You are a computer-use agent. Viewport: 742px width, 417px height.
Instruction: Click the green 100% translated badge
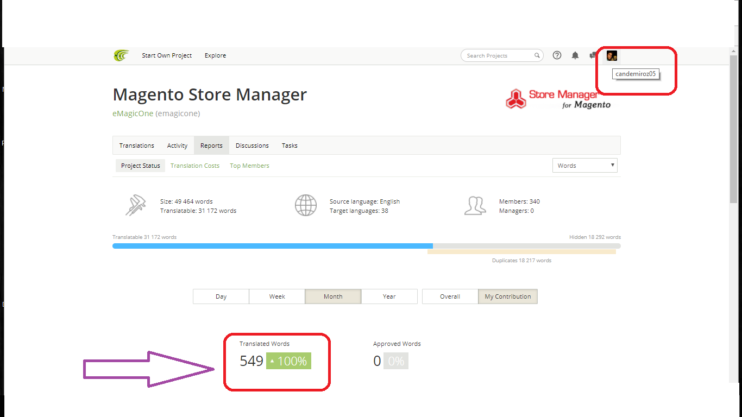pos(288,361)
